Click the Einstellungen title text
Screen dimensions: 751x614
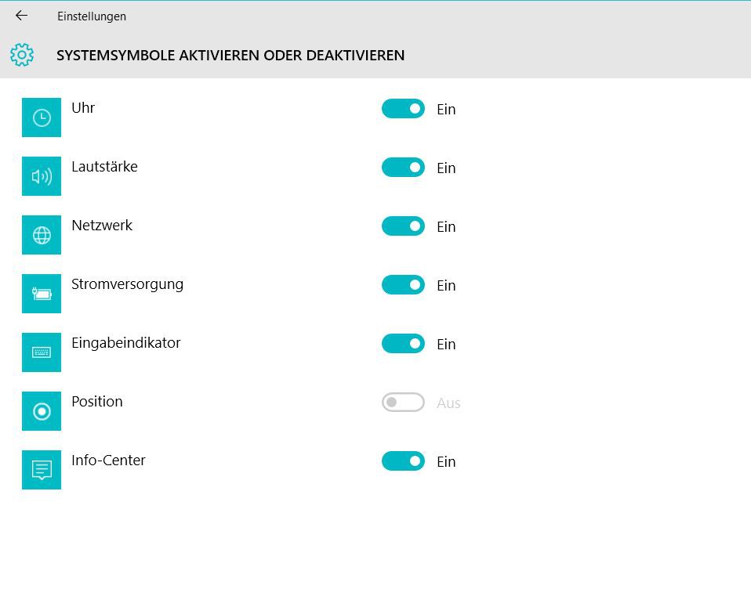[92, 16]
